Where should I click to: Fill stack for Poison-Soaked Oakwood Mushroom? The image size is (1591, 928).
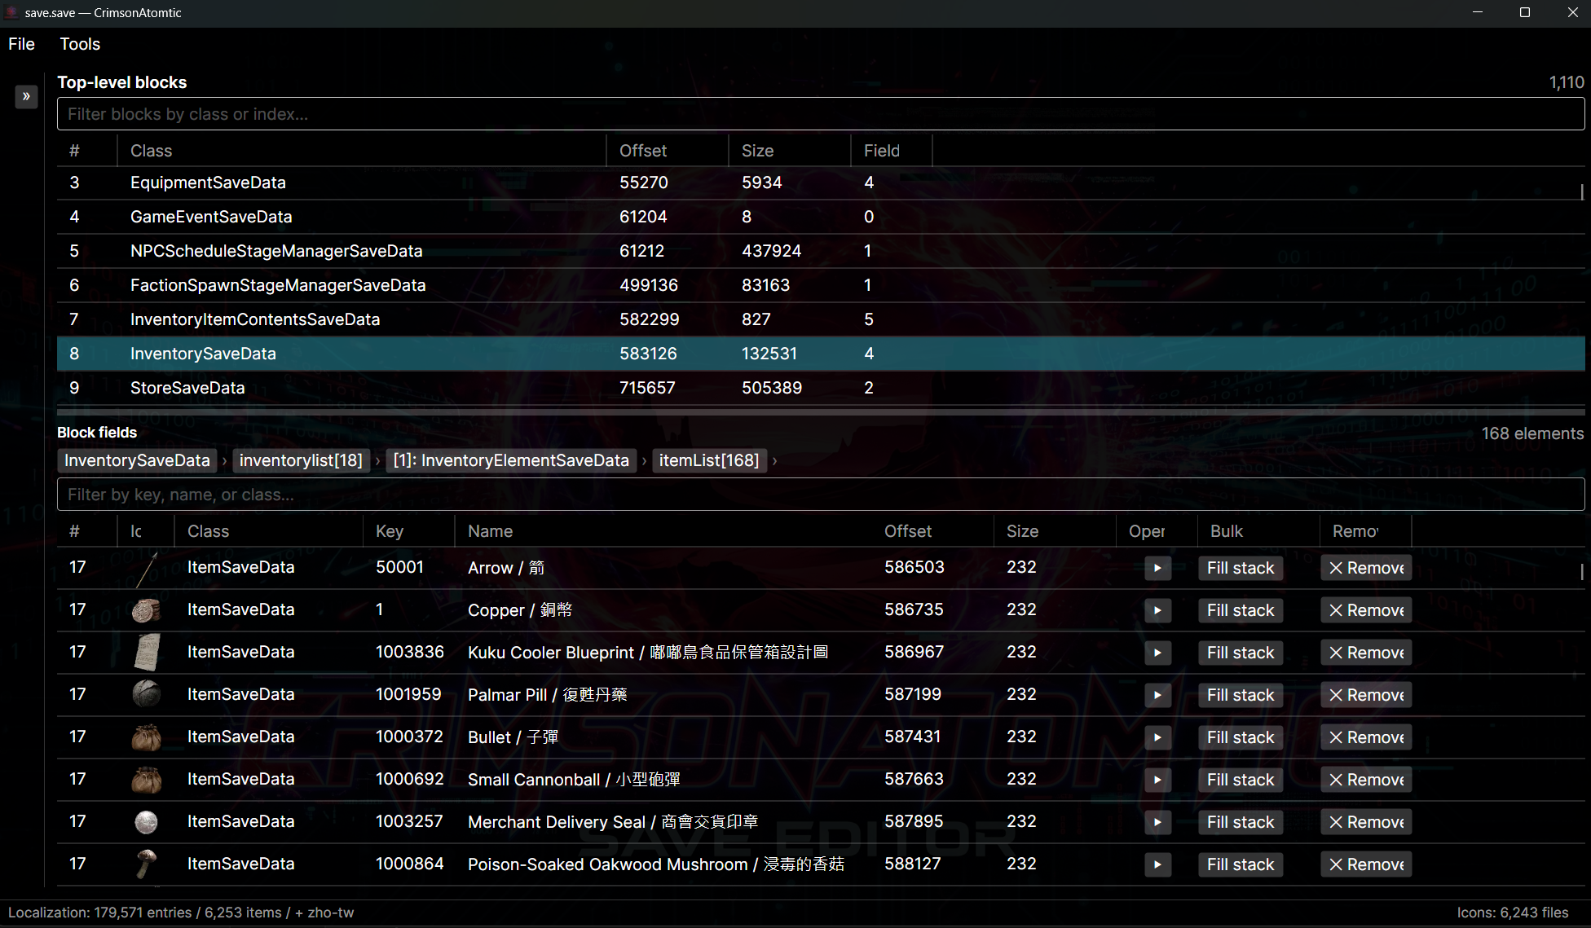tap(1241, 864)
